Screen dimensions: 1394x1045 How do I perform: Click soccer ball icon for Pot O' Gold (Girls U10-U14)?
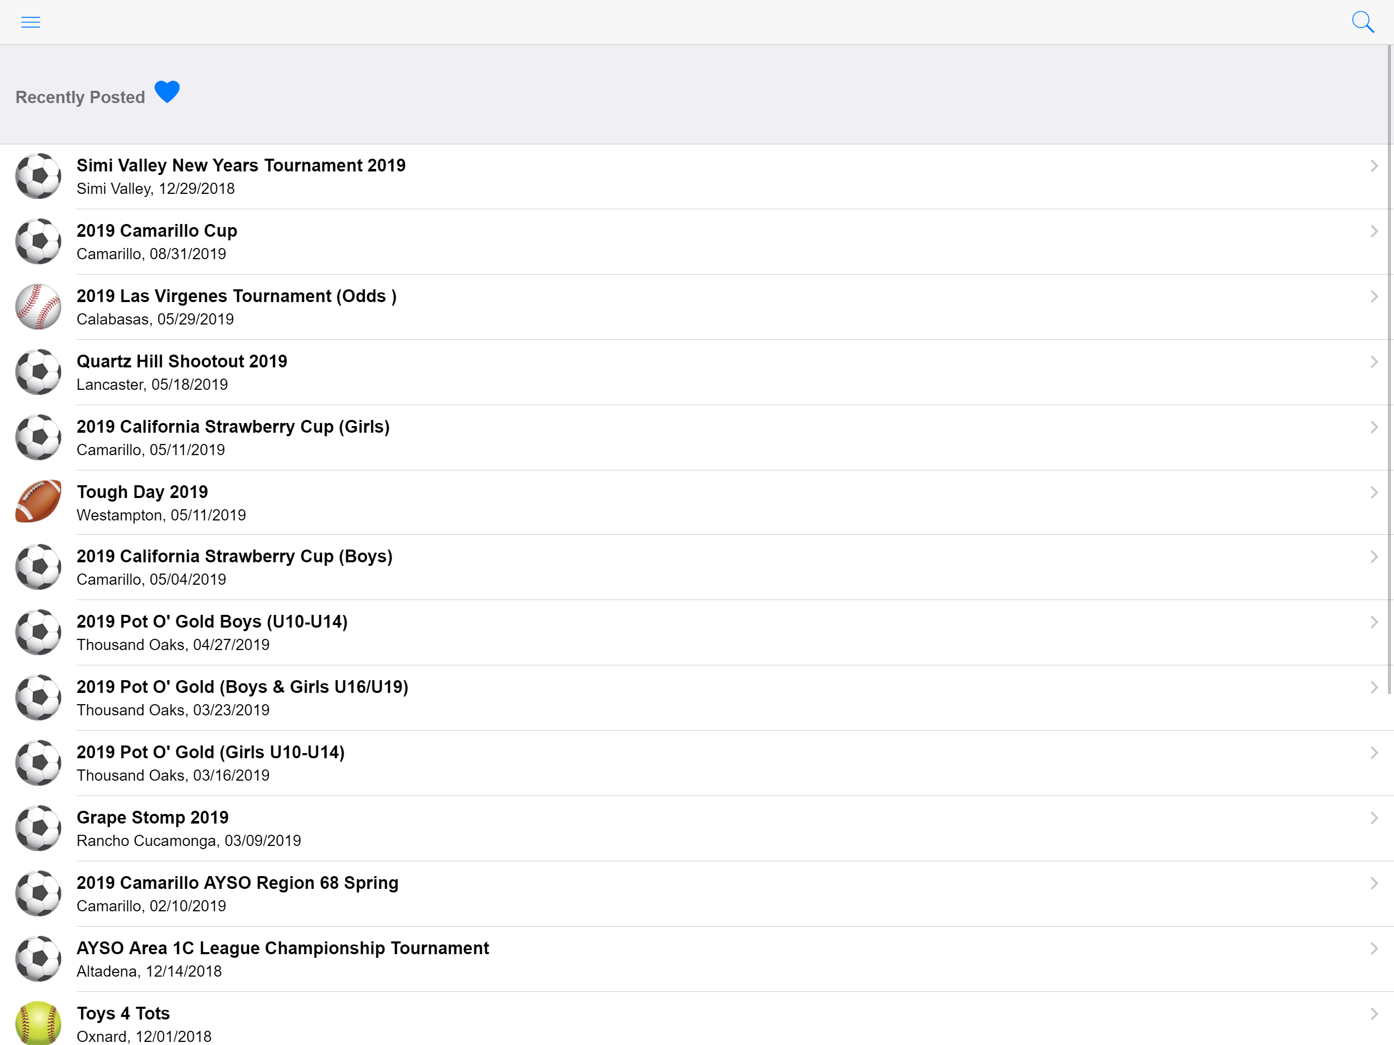pos(38,763)
